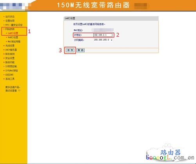Collapse the 网络参数 menu group
The width and height of the screenshot is (196, 164).
click(10, 29)
